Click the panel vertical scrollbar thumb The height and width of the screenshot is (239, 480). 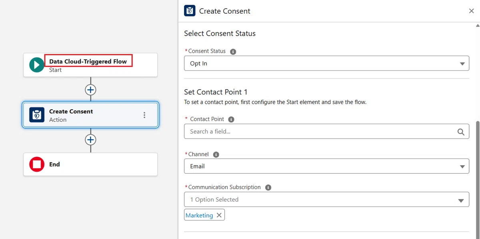(x=477, y=179)
